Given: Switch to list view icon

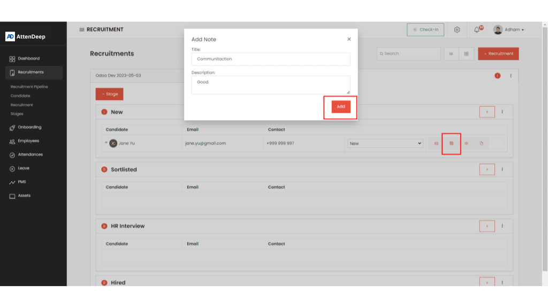Looking at the screenshot, I should point(451,53).
